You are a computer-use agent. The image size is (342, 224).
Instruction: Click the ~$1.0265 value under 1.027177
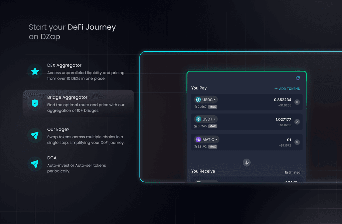click(285, 125)
